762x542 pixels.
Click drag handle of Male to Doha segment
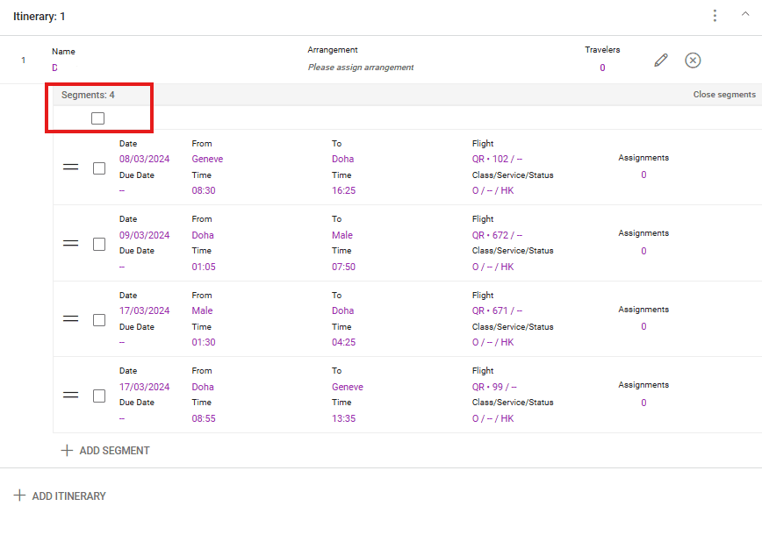click(71, 319)
